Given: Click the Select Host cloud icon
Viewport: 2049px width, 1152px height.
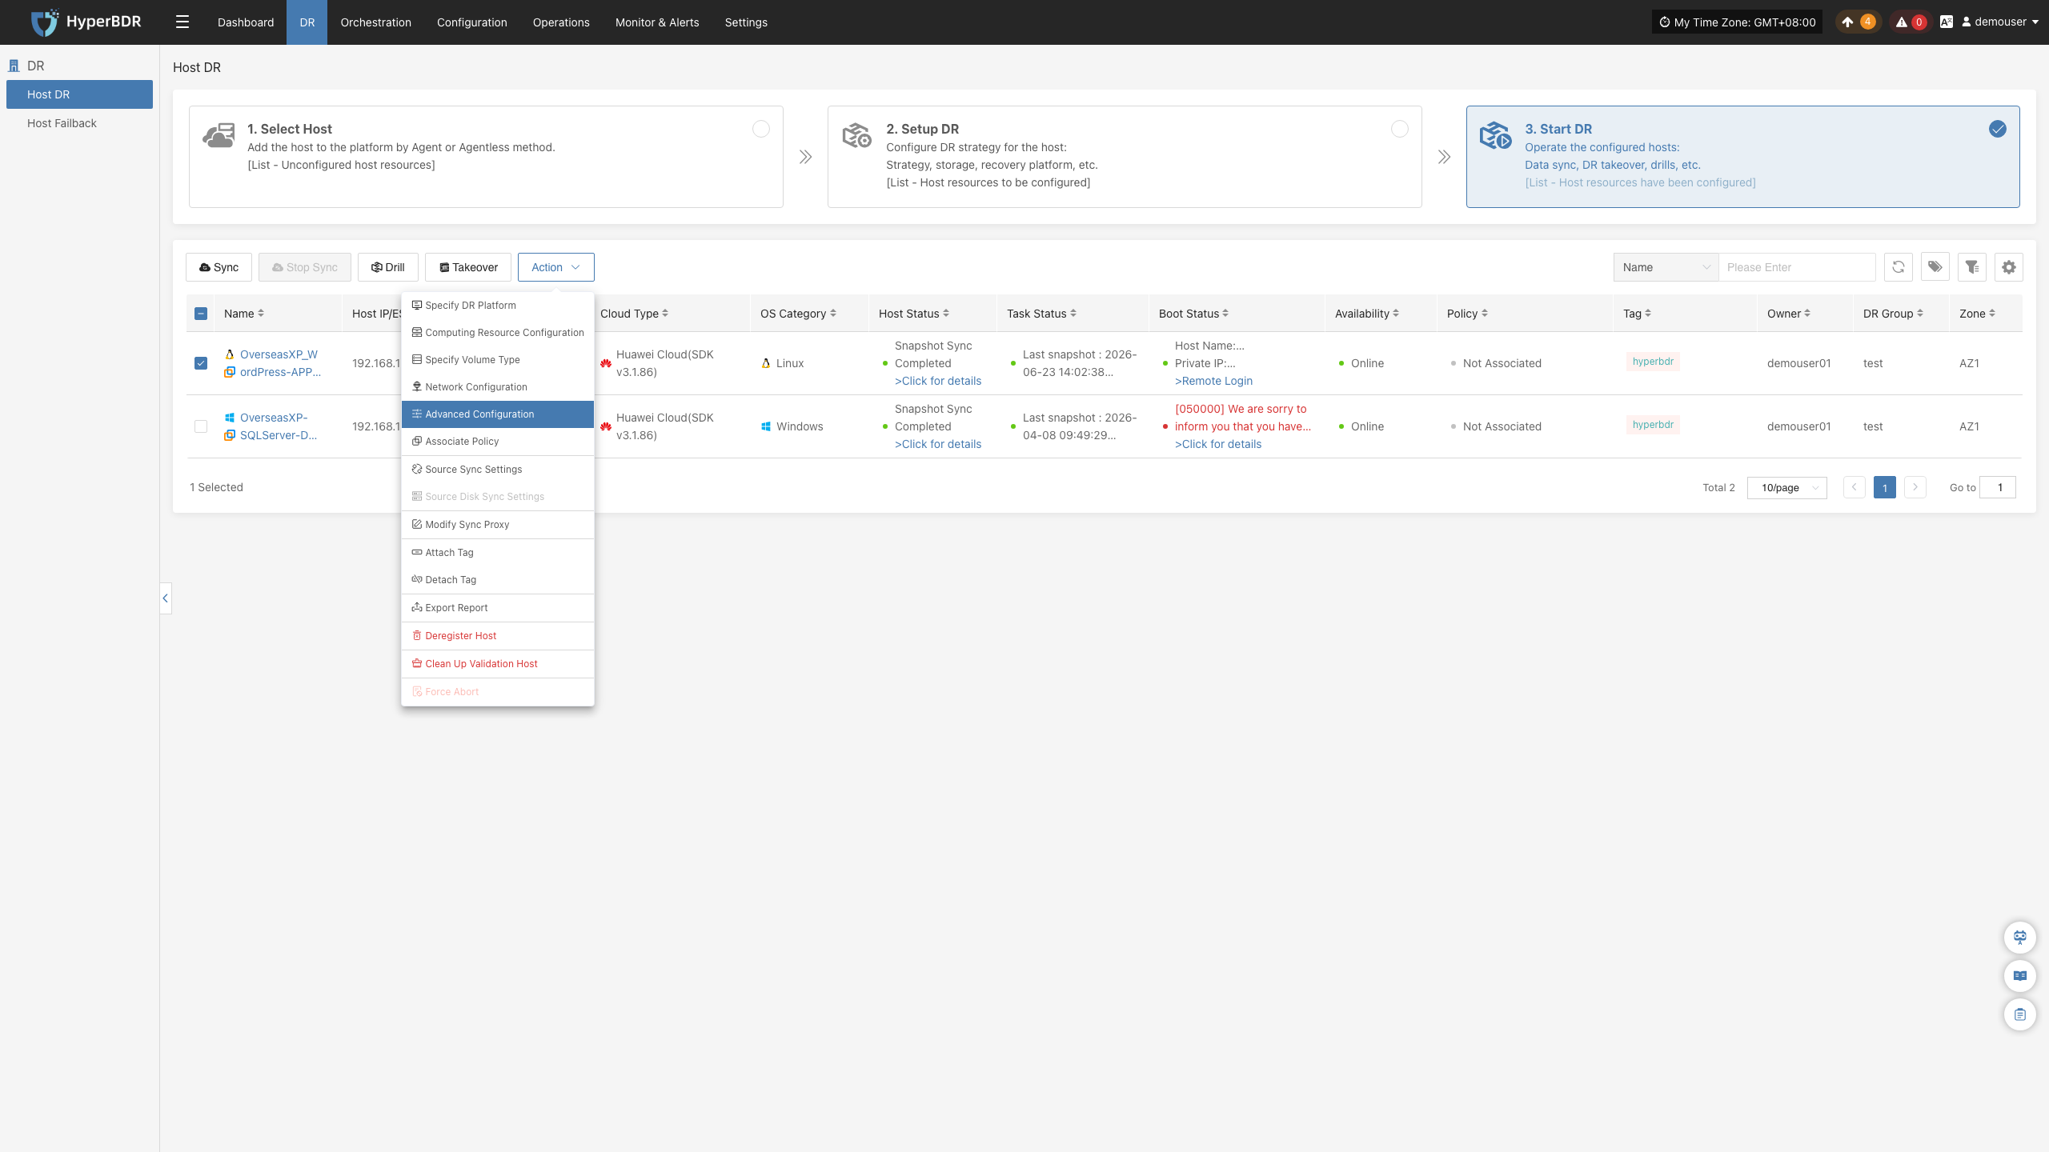Looking at the screenshot, I should [x=219, y=135].
